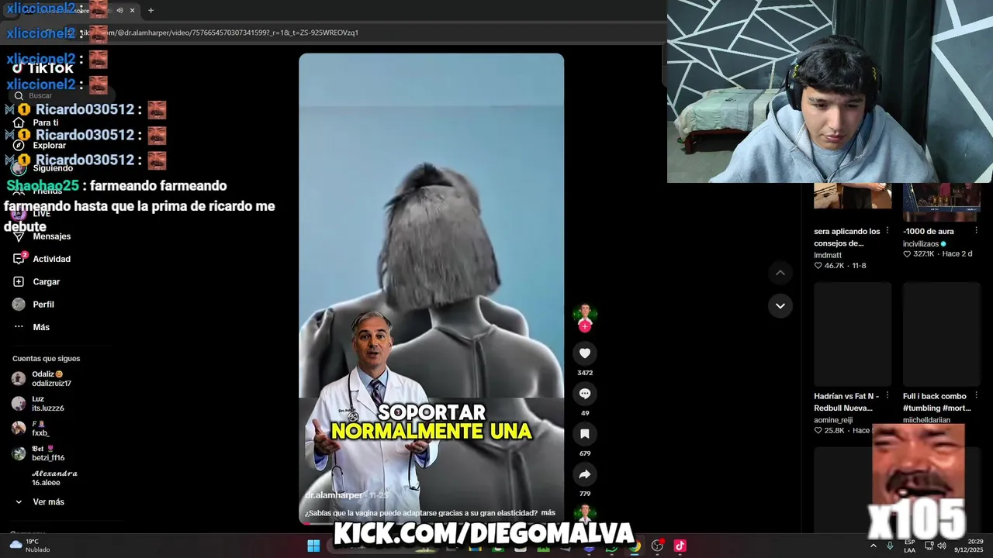Open Full i back combo tumbling video
The height and width of the screenshot is (558, 993).
click(936, 401)
